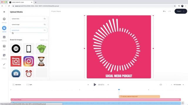Close the VEED CREATE tab

tap(32, 2)
